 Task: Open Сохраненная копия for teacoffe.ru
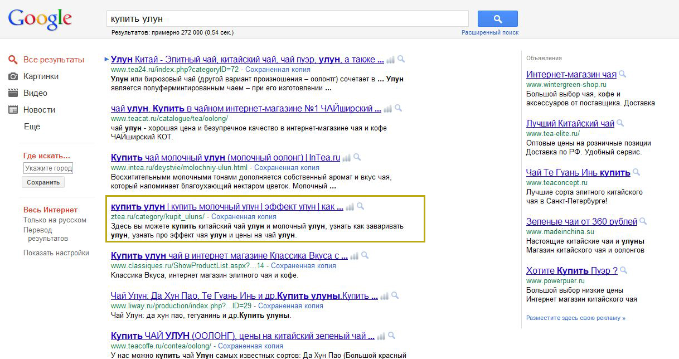(250, 346)
